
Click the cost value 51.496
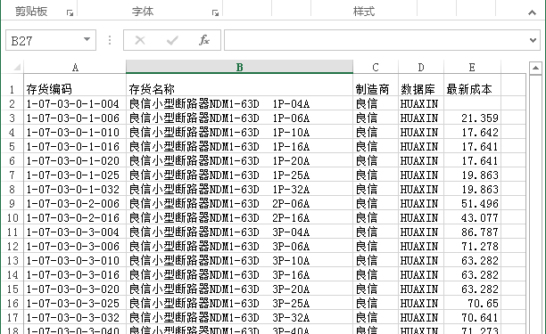(472, 203)
